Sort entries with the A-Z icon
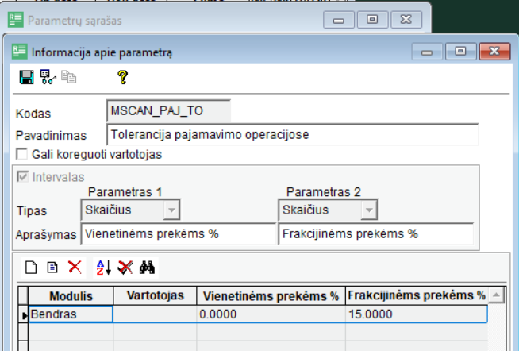Image resolution: width=519 pixels, height=351 pixels. point(103,268)
